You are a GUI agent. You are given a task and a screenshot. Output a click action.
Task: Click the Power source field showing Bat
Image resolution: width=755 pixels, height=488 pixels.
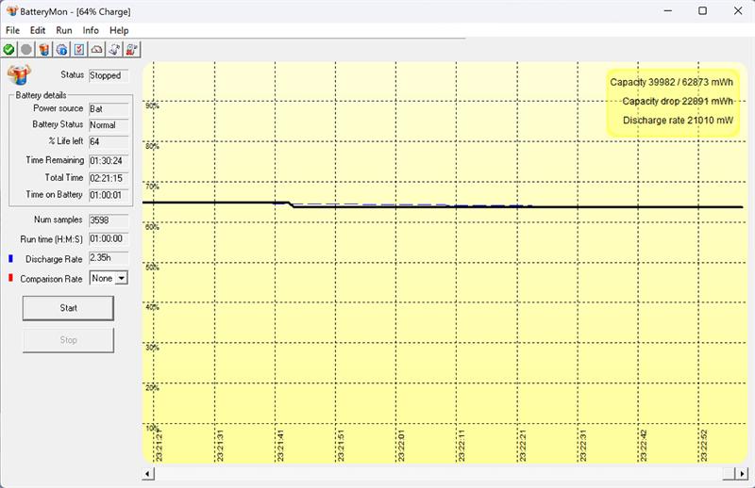tap(109, 109)
